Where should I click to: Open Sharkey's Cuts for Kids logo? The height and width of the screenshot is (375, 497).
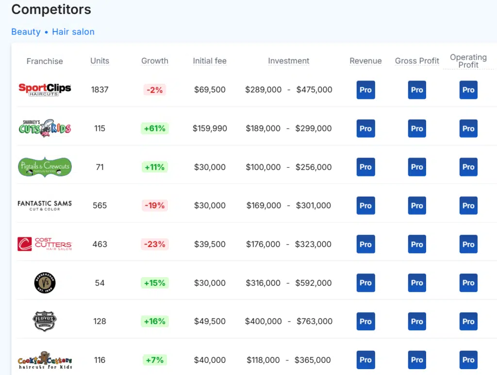[x=45, y=128]
